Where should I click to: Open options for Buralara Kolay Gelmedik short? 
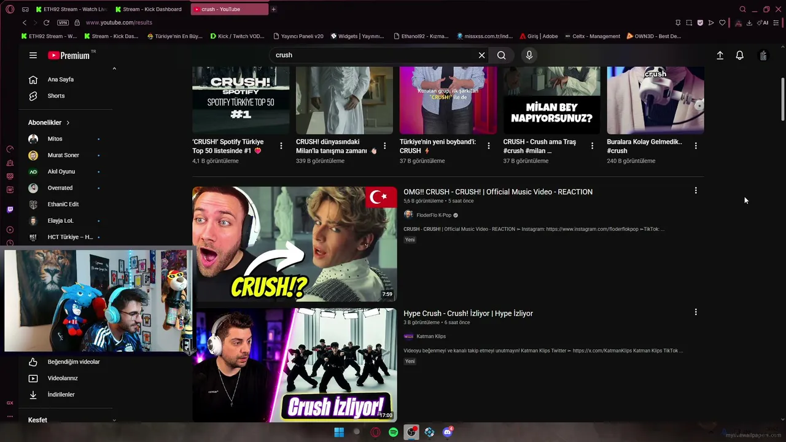(x=696, y=146)
